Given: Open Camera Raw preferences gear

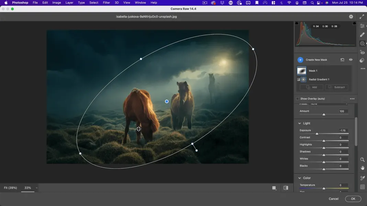Looking at the screenshot, I should click(x=351, y=16).
